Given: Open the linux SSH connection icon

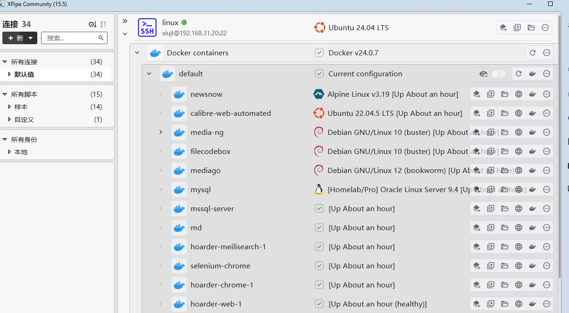Looking at the screenshot, I should pos(147,27).
